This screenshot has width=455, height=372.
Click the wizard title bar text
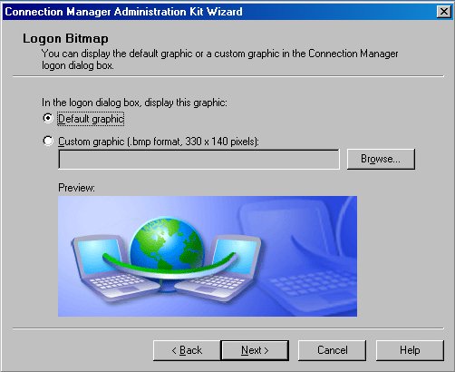point(123,12)
